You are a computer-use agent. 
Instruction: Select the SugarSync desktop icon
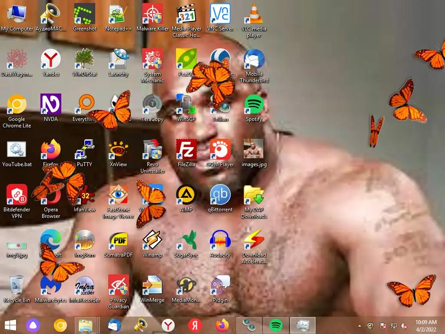186,244
